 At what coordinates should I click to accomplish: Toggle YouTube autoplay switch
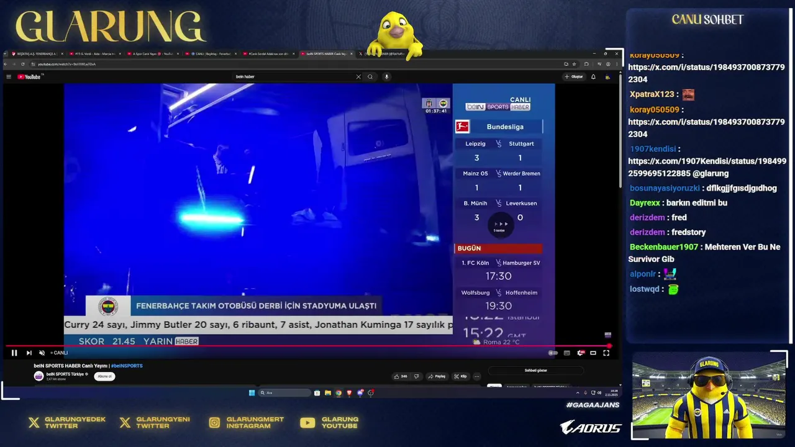(x=553, y=353)
